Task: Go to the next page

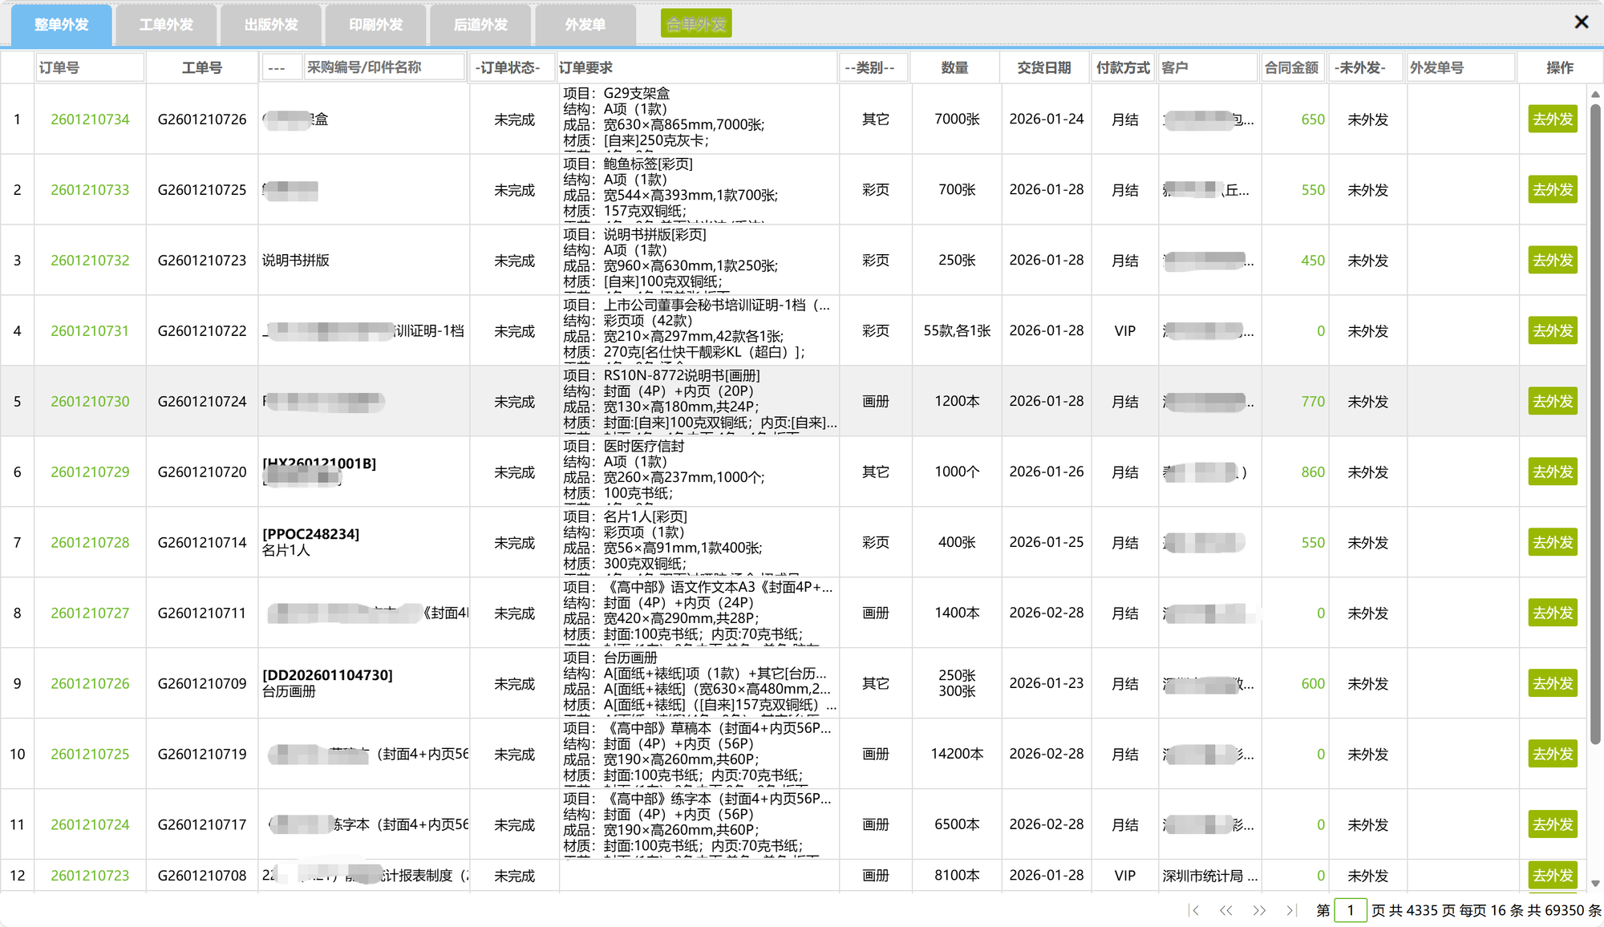Action: (x=1259, y=910)
